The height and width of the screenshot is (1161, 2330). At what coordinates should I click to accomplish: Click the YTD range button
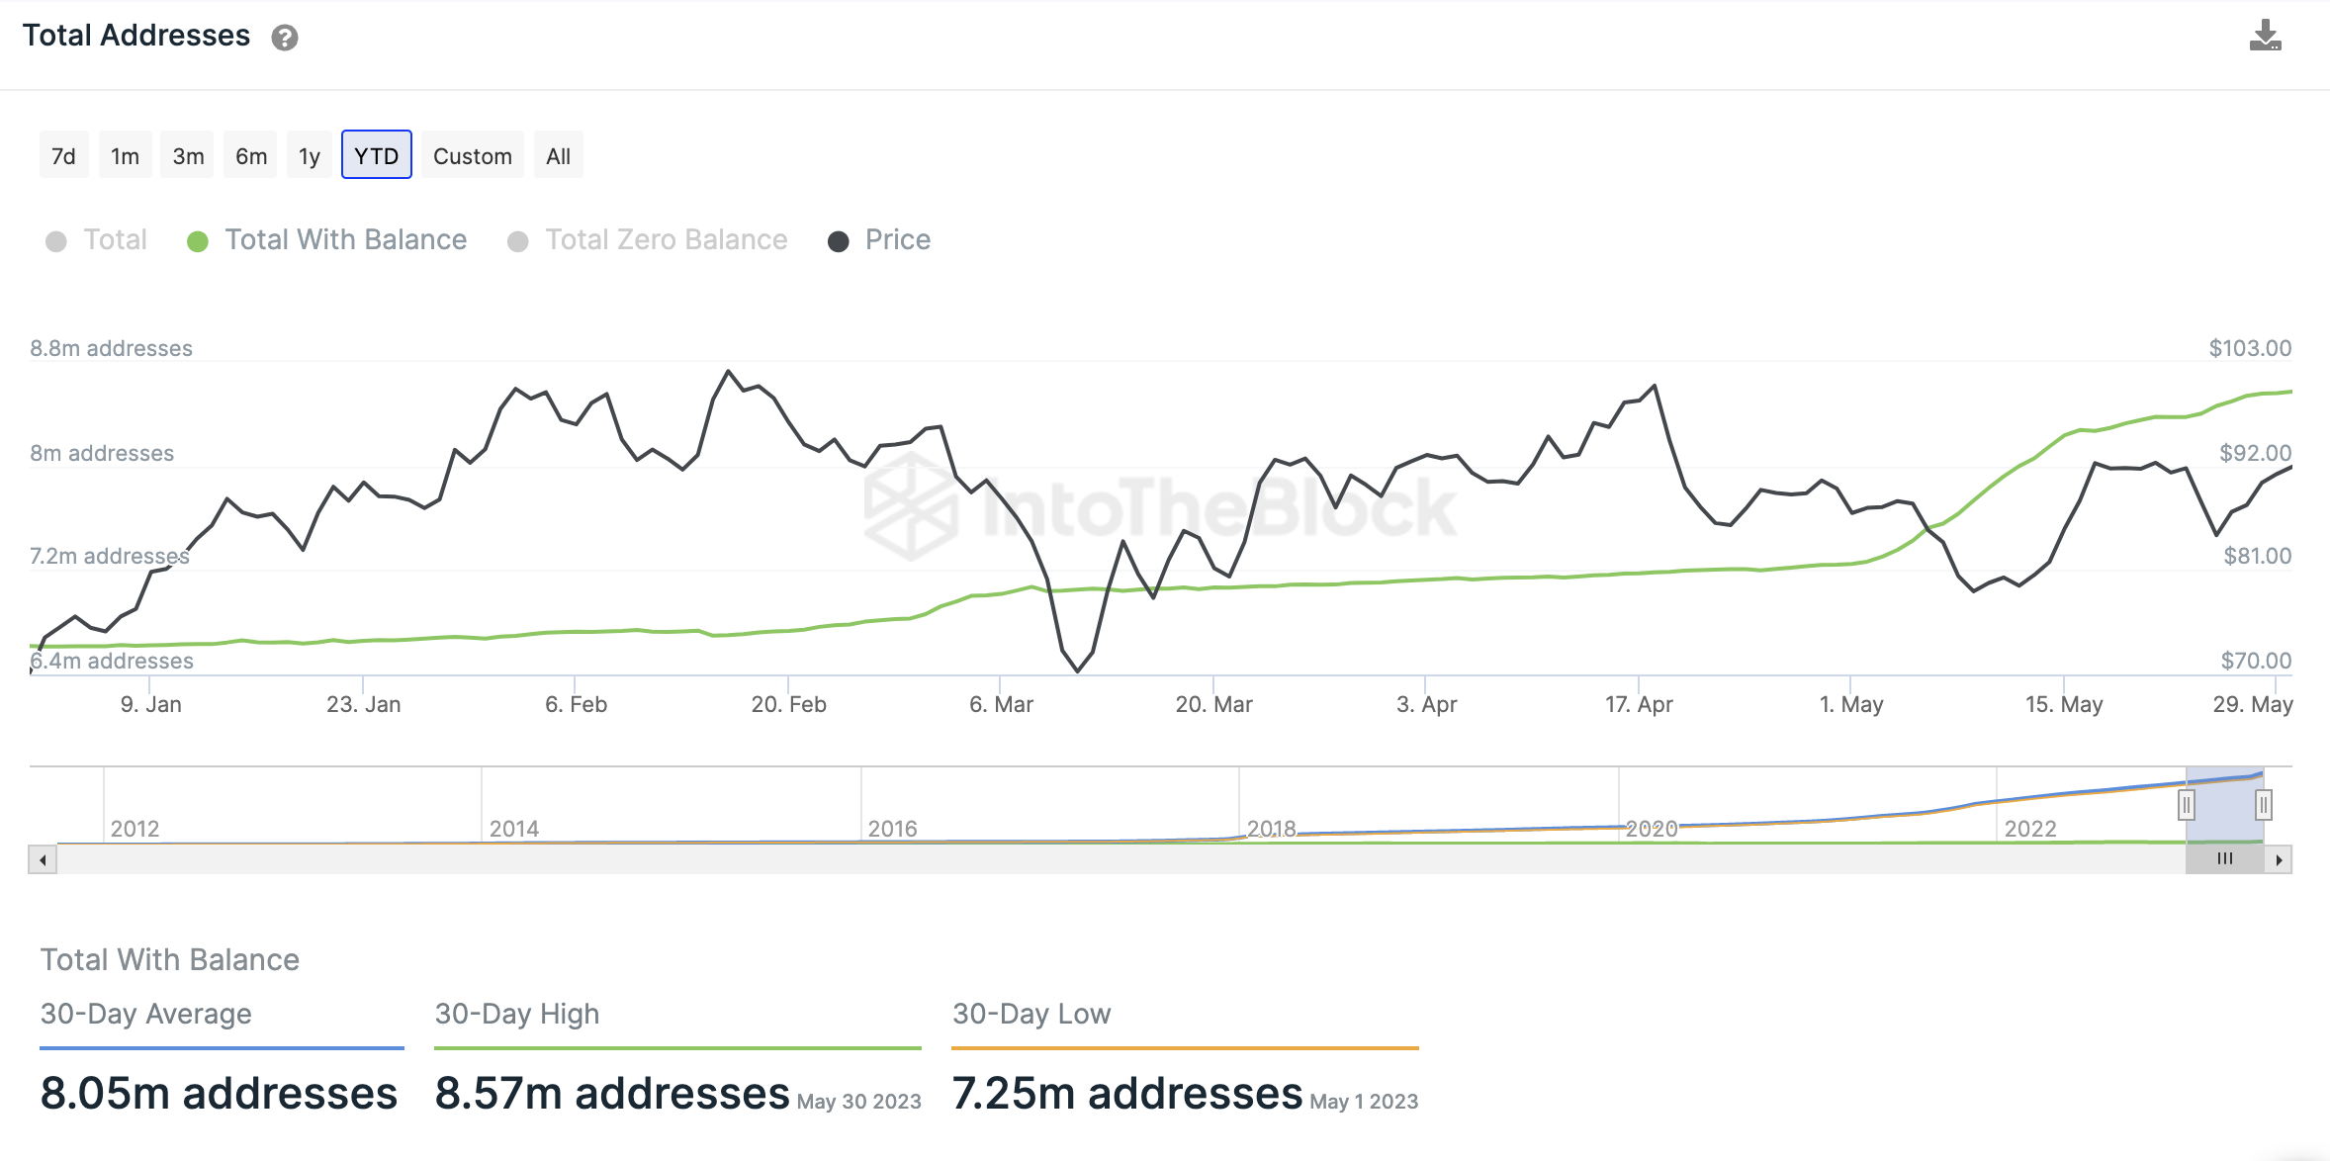377,155
